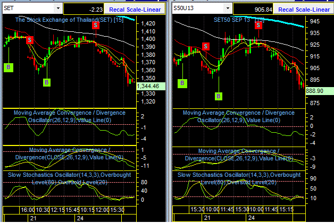
Task: Open the S50U13 symbol dropdown arrow
Action: pyautogui.click(x=228, y=8)
